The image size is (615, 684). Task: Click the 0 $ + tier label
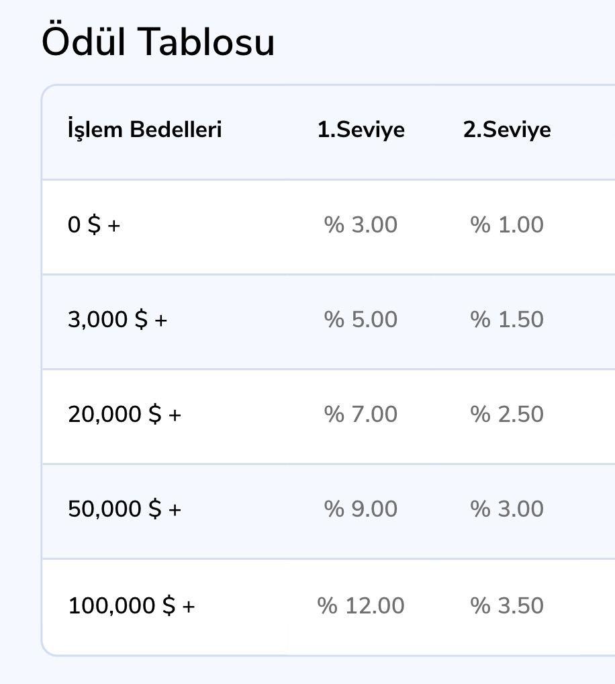(x=94, y=224)
